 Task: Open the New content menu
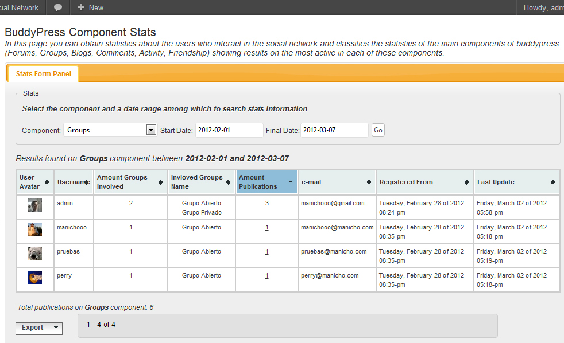pyautogui.click(x=90, y=7)
